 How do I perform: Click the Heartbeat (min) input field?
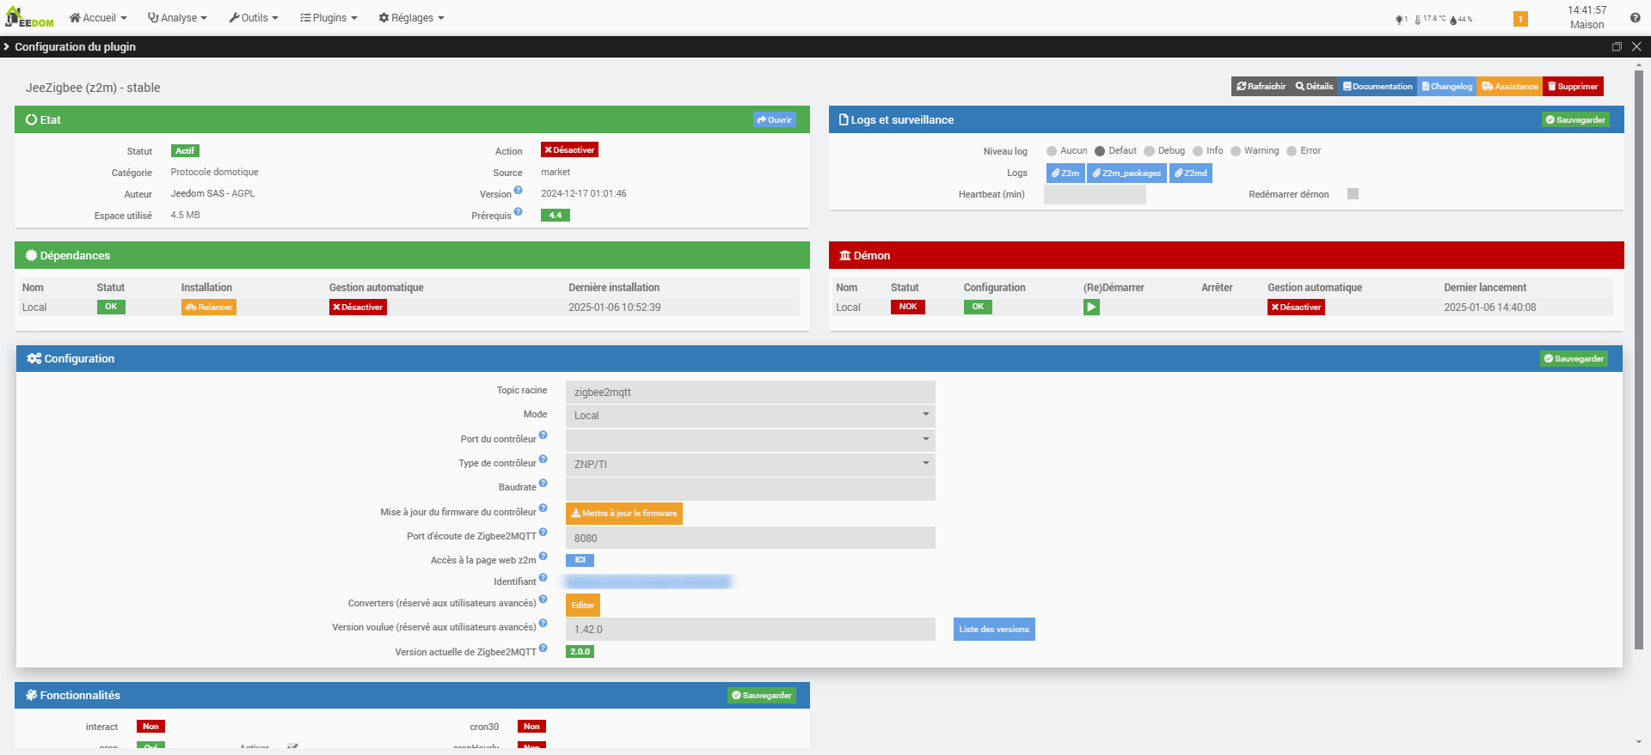coord(1095,194)
